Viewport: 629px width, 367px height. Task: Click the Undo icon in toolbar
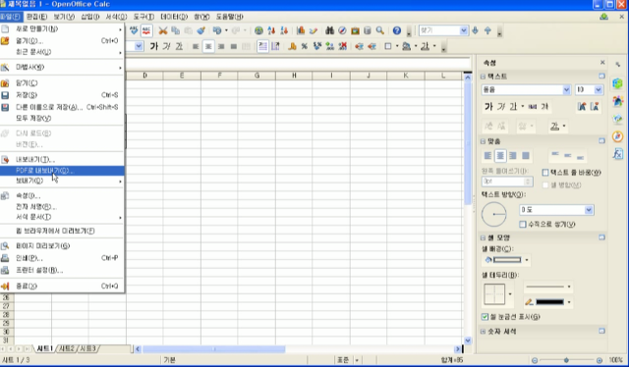point(217,30)
